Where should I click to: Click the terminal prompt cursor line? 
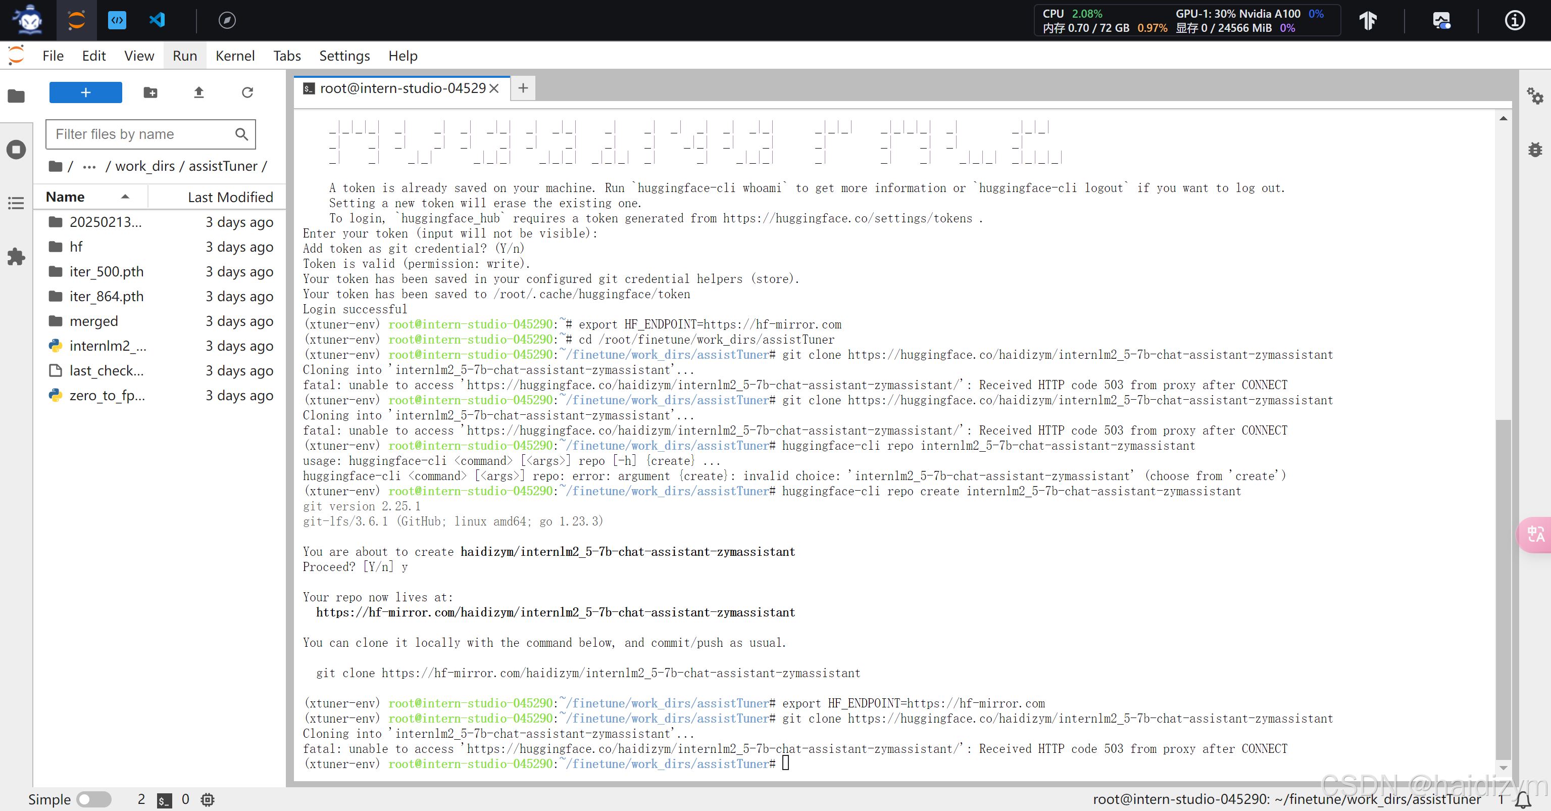[x=786, y=764]
